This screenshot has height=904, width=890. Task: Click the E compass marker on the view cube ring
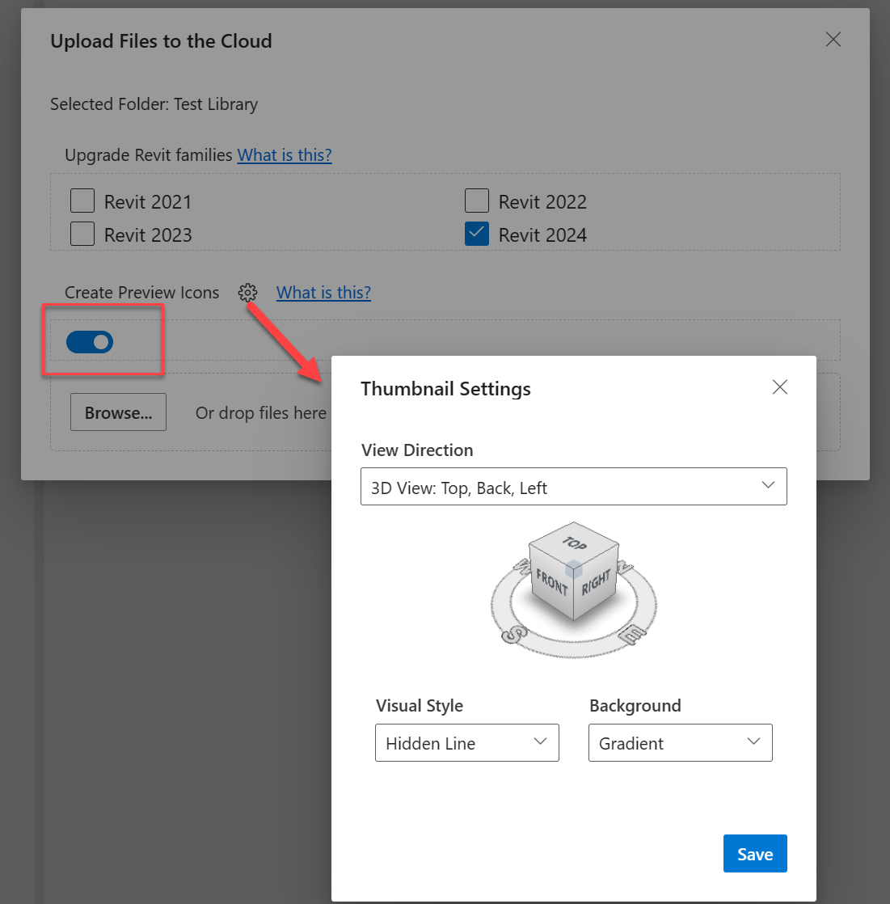pyautogui.click(x=632, y=634)
